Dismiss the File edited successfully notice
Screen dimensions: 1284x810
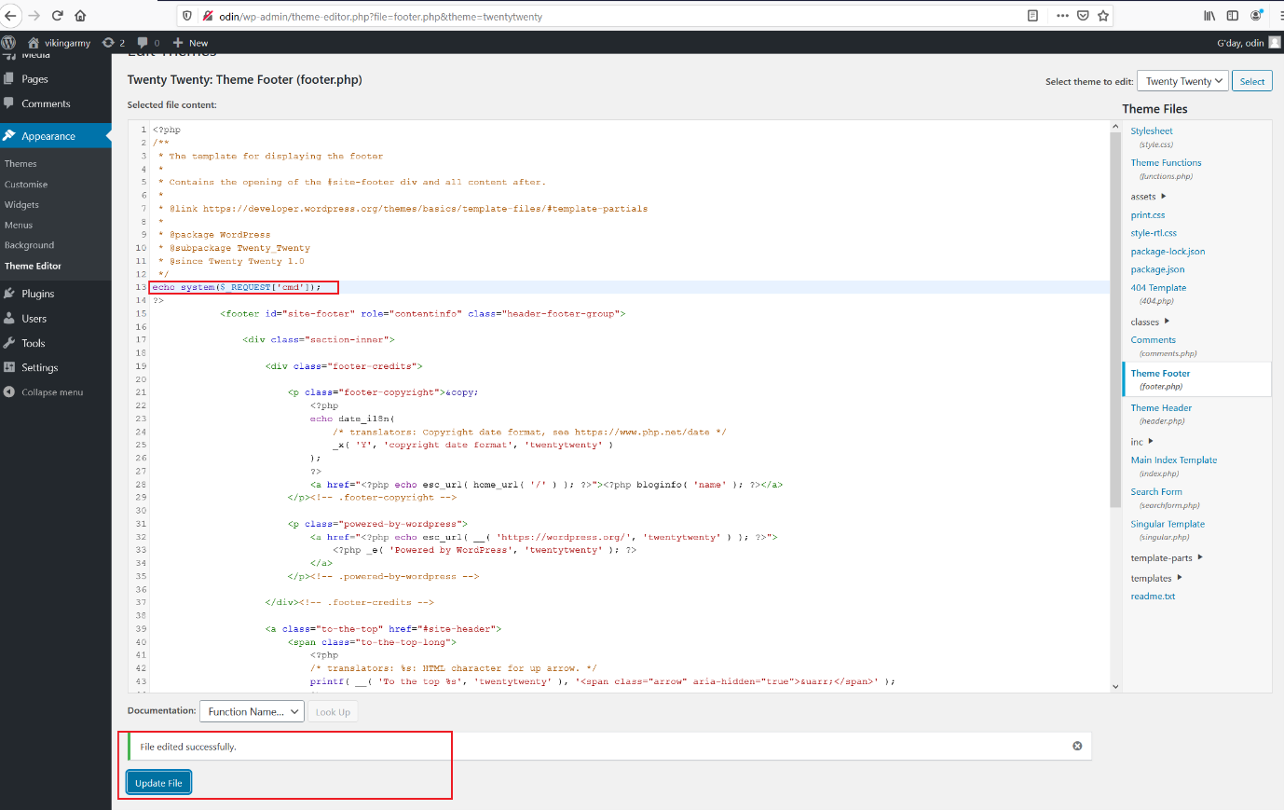1077,746
